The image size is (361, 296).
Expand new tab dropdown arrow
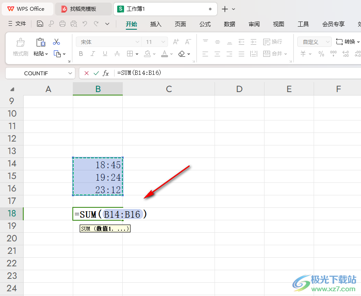233,9
